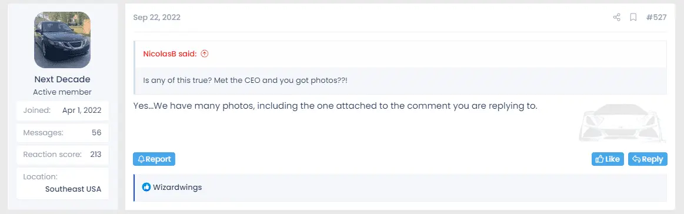This screenshot has width=684, height=214.
Task: Click the Sep 22, 2022 post date
Action: click(156, 18)
